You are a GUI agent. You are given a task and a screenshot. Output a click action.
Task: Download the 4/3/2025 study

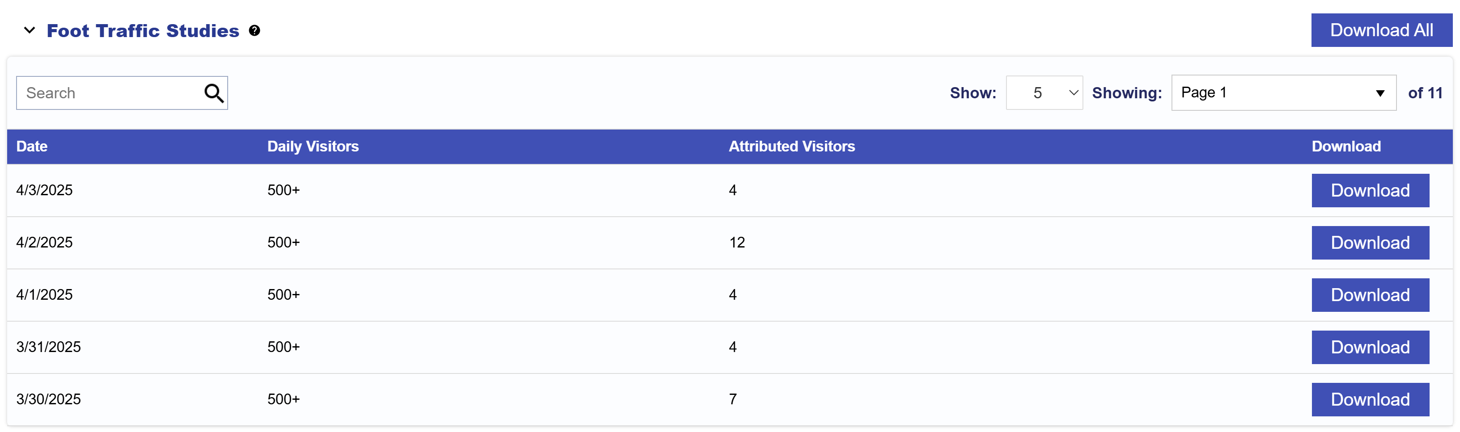[x=1370, y=190]
